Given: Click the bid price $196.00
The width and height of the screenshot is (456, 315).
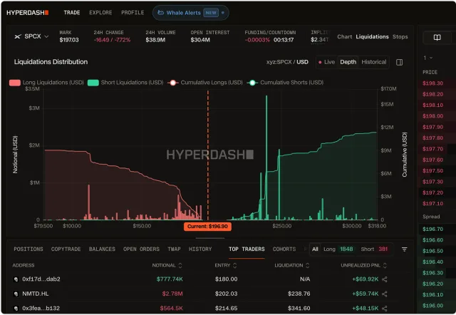Looking at the screenshot, I should point(432,306).
